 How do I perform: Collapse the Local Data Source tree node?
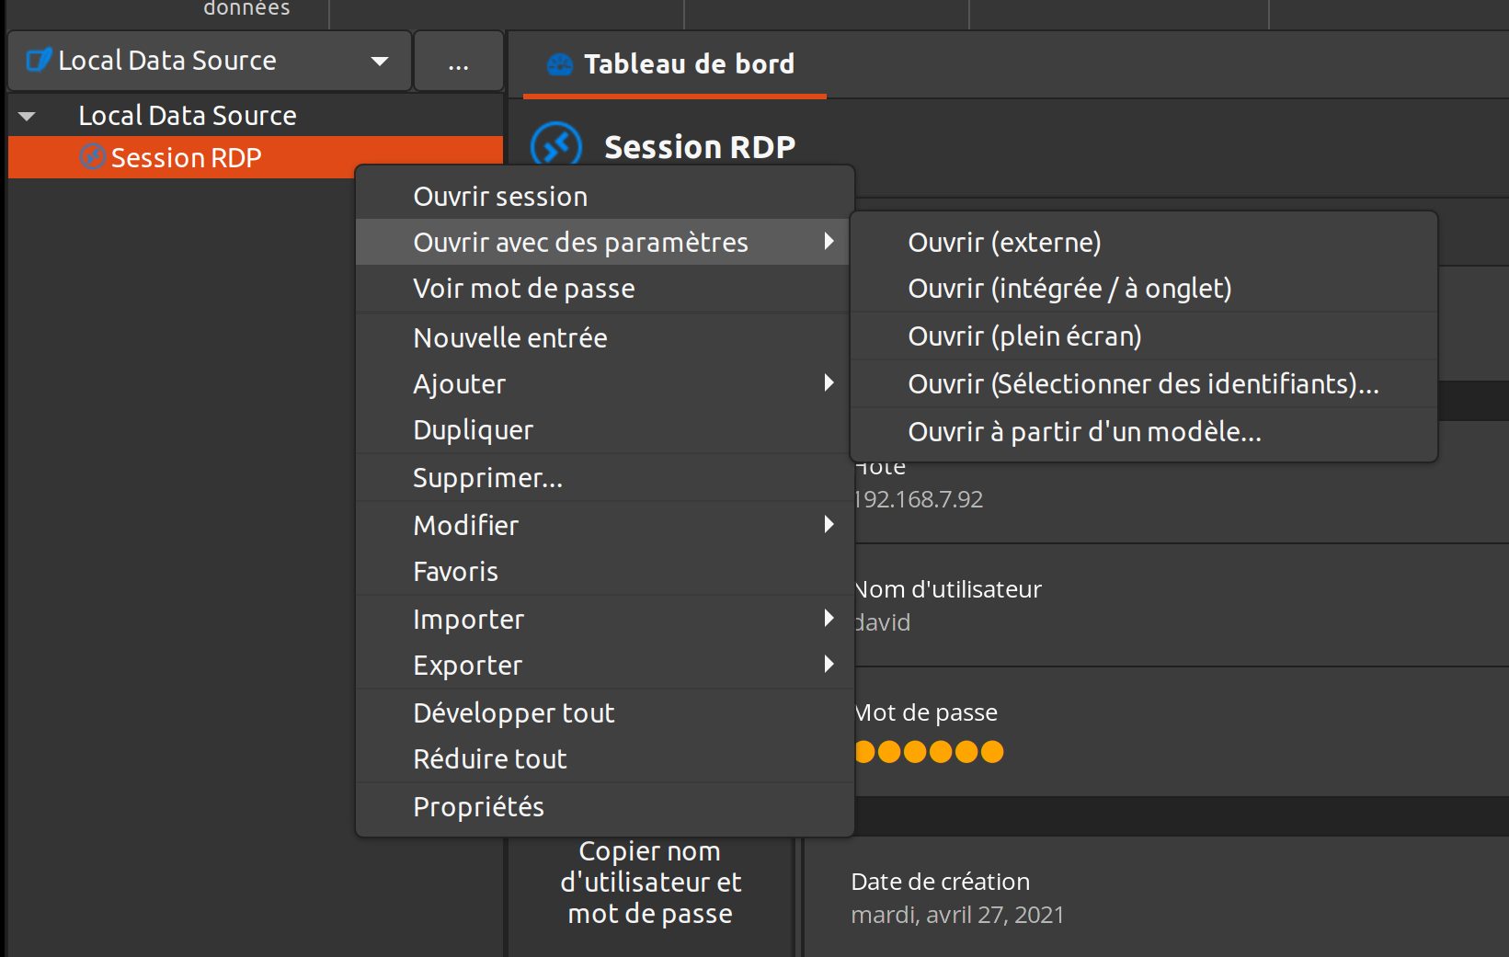[27, 117]
